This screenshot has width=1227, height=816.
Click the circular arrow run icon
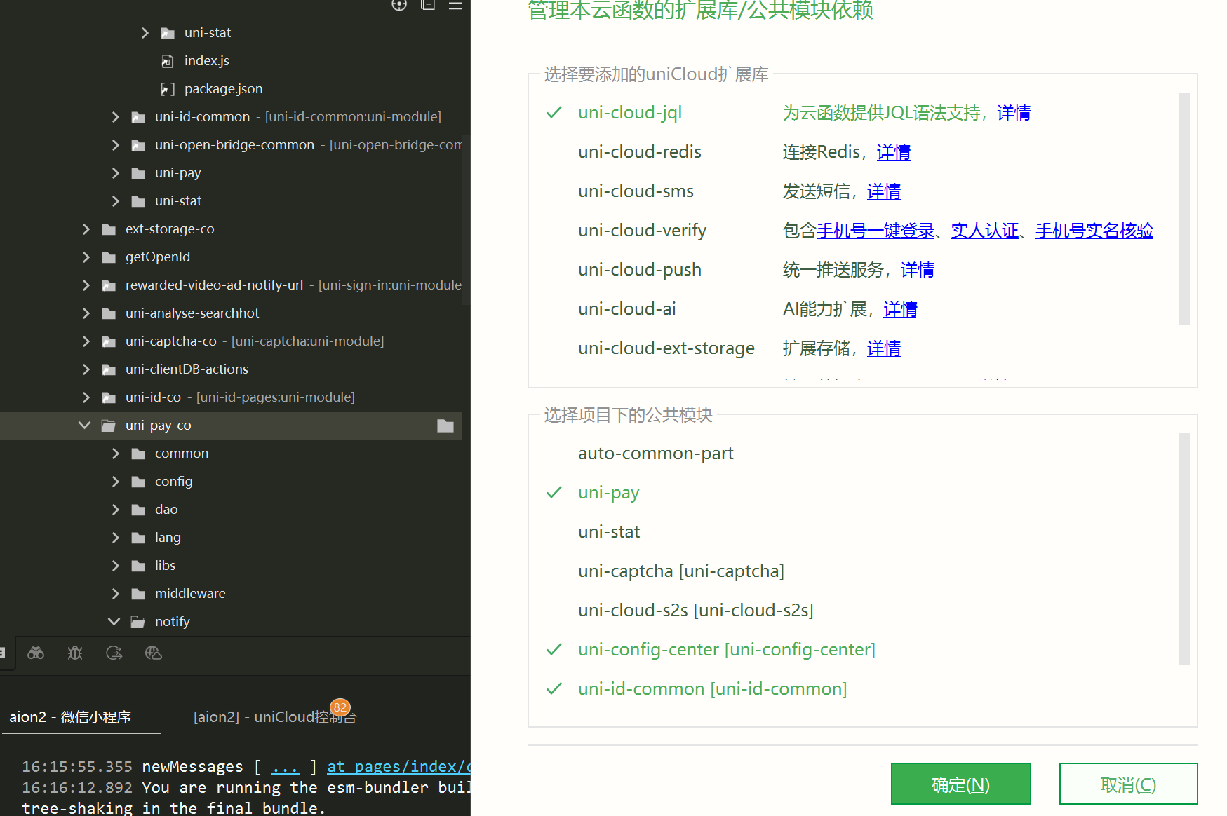point(114,653)
